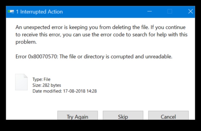Screen dimensions: 201x131
Task: Click the blank file icon thumbnail
Action: point(21,82)
